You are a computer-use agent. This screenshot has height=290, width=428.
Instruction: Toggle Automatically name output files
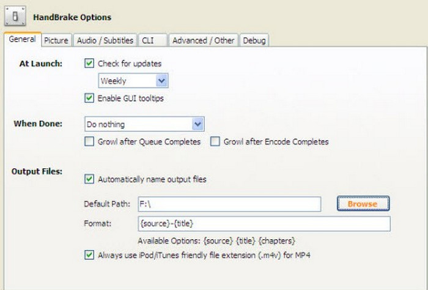pyautogui.click(x=89, y=179)
